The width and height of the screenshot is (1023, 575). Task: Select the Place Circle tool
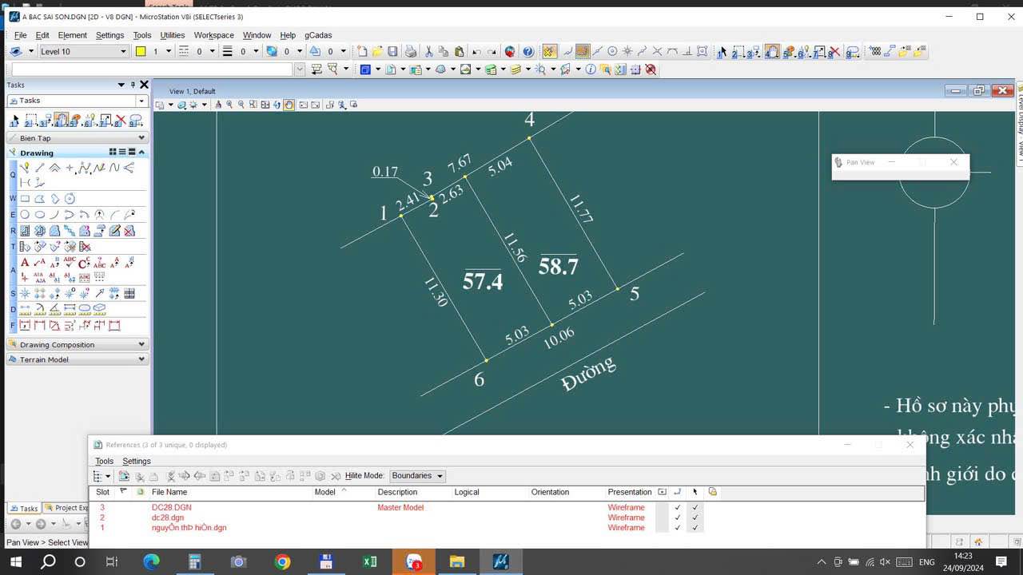[x=24, y=214]
